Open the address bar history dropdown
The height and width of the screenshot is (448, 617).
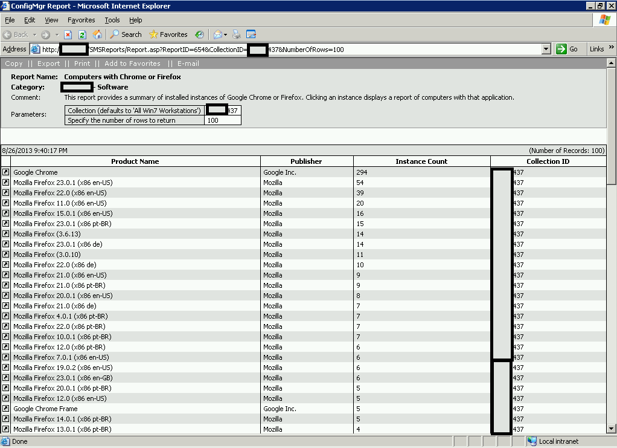click(x=546, y=49)
